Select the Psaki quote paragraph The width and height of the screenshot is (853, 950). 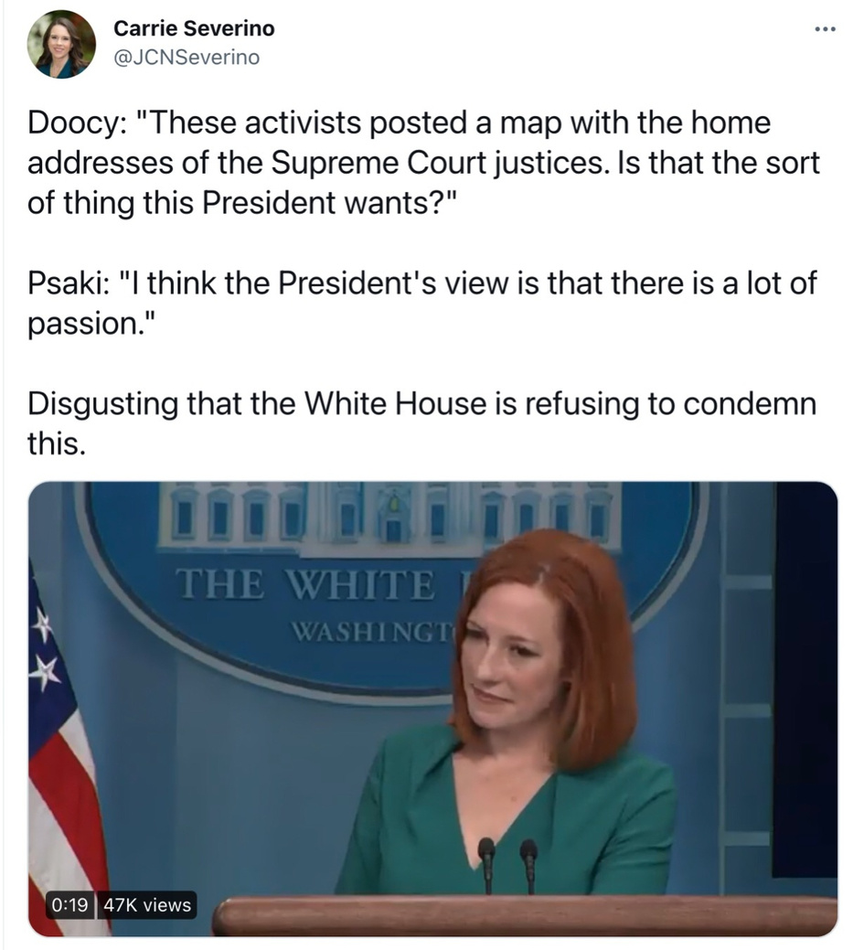(421, 303)
